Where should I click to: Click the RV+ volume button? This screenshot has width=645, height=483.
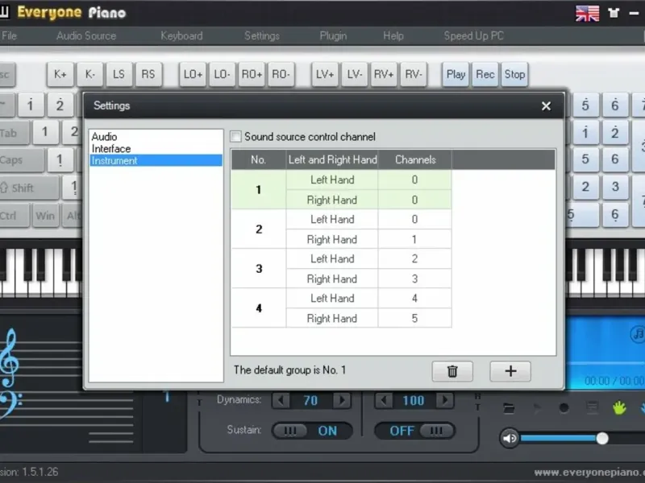[x=384, y=74]
